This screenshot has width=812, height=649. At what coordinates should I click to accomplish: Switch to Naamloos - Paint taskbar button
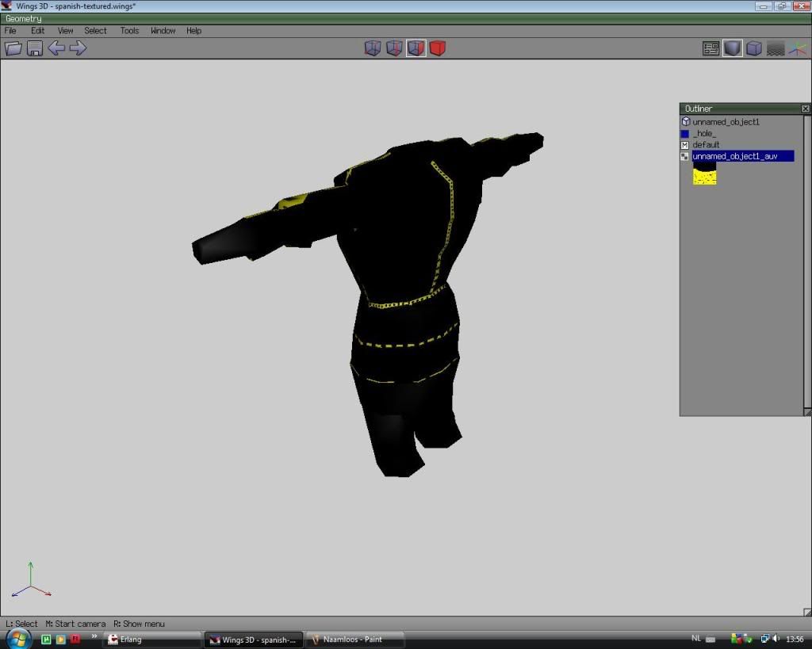pos(353,639)
